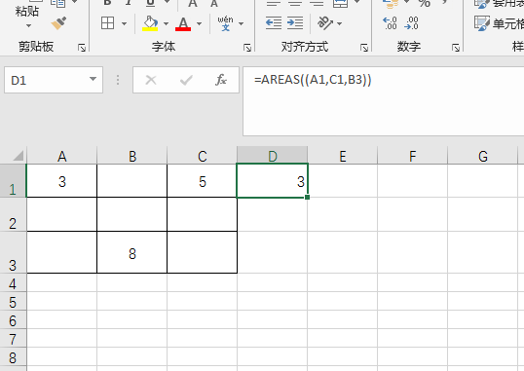The height and width of the screenshot is (371, 524).
Task: Select row 5 header
Action: (x=13, y=302)
